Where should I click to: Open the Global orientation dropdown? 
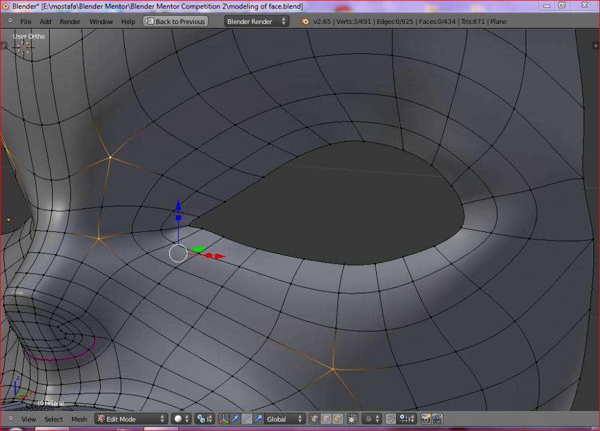pos(285,419)
